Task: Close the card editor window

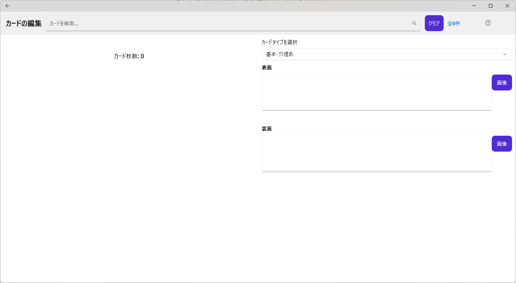Action: 507,6
